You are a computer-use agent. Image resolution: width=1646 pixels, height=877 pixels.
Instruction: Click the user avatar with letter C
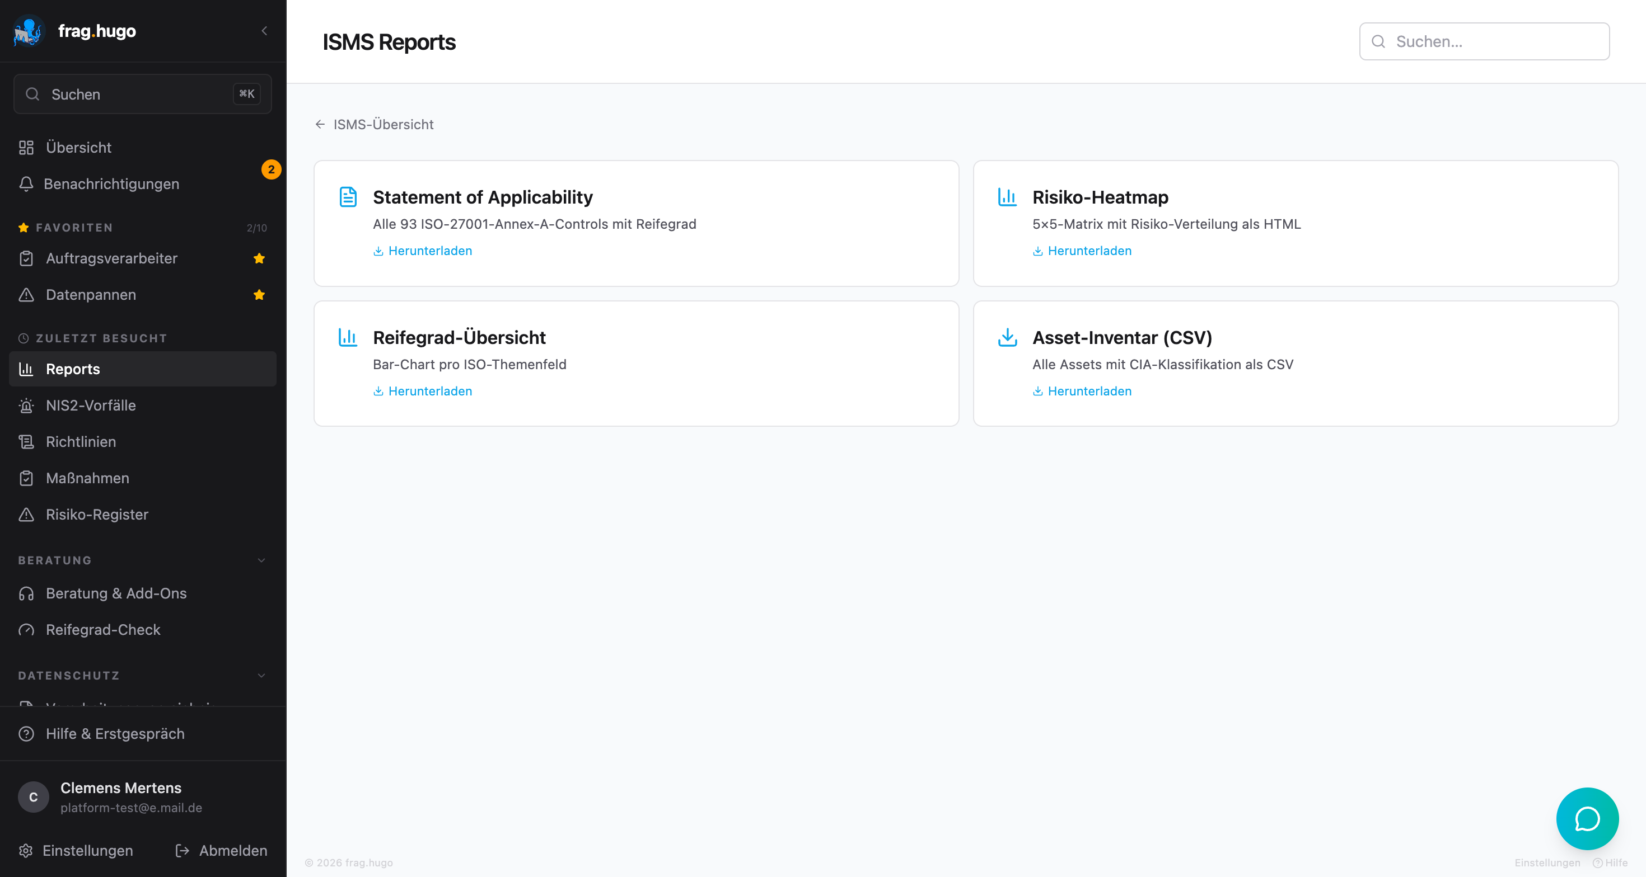click(x=33, y=797)
